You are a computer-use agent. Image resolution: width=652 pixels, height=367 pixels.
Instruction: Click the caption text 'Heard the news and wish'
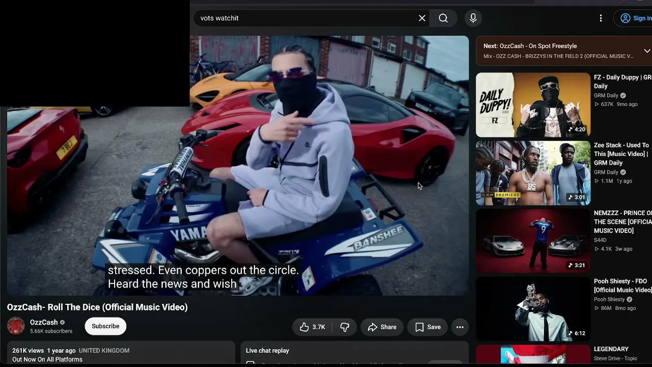tap(172, 284)
